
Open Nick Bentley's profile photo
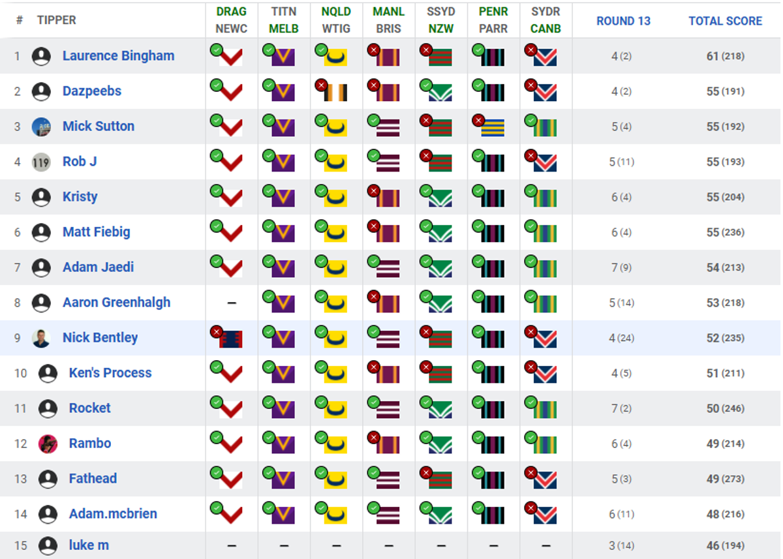pos(41,338)
